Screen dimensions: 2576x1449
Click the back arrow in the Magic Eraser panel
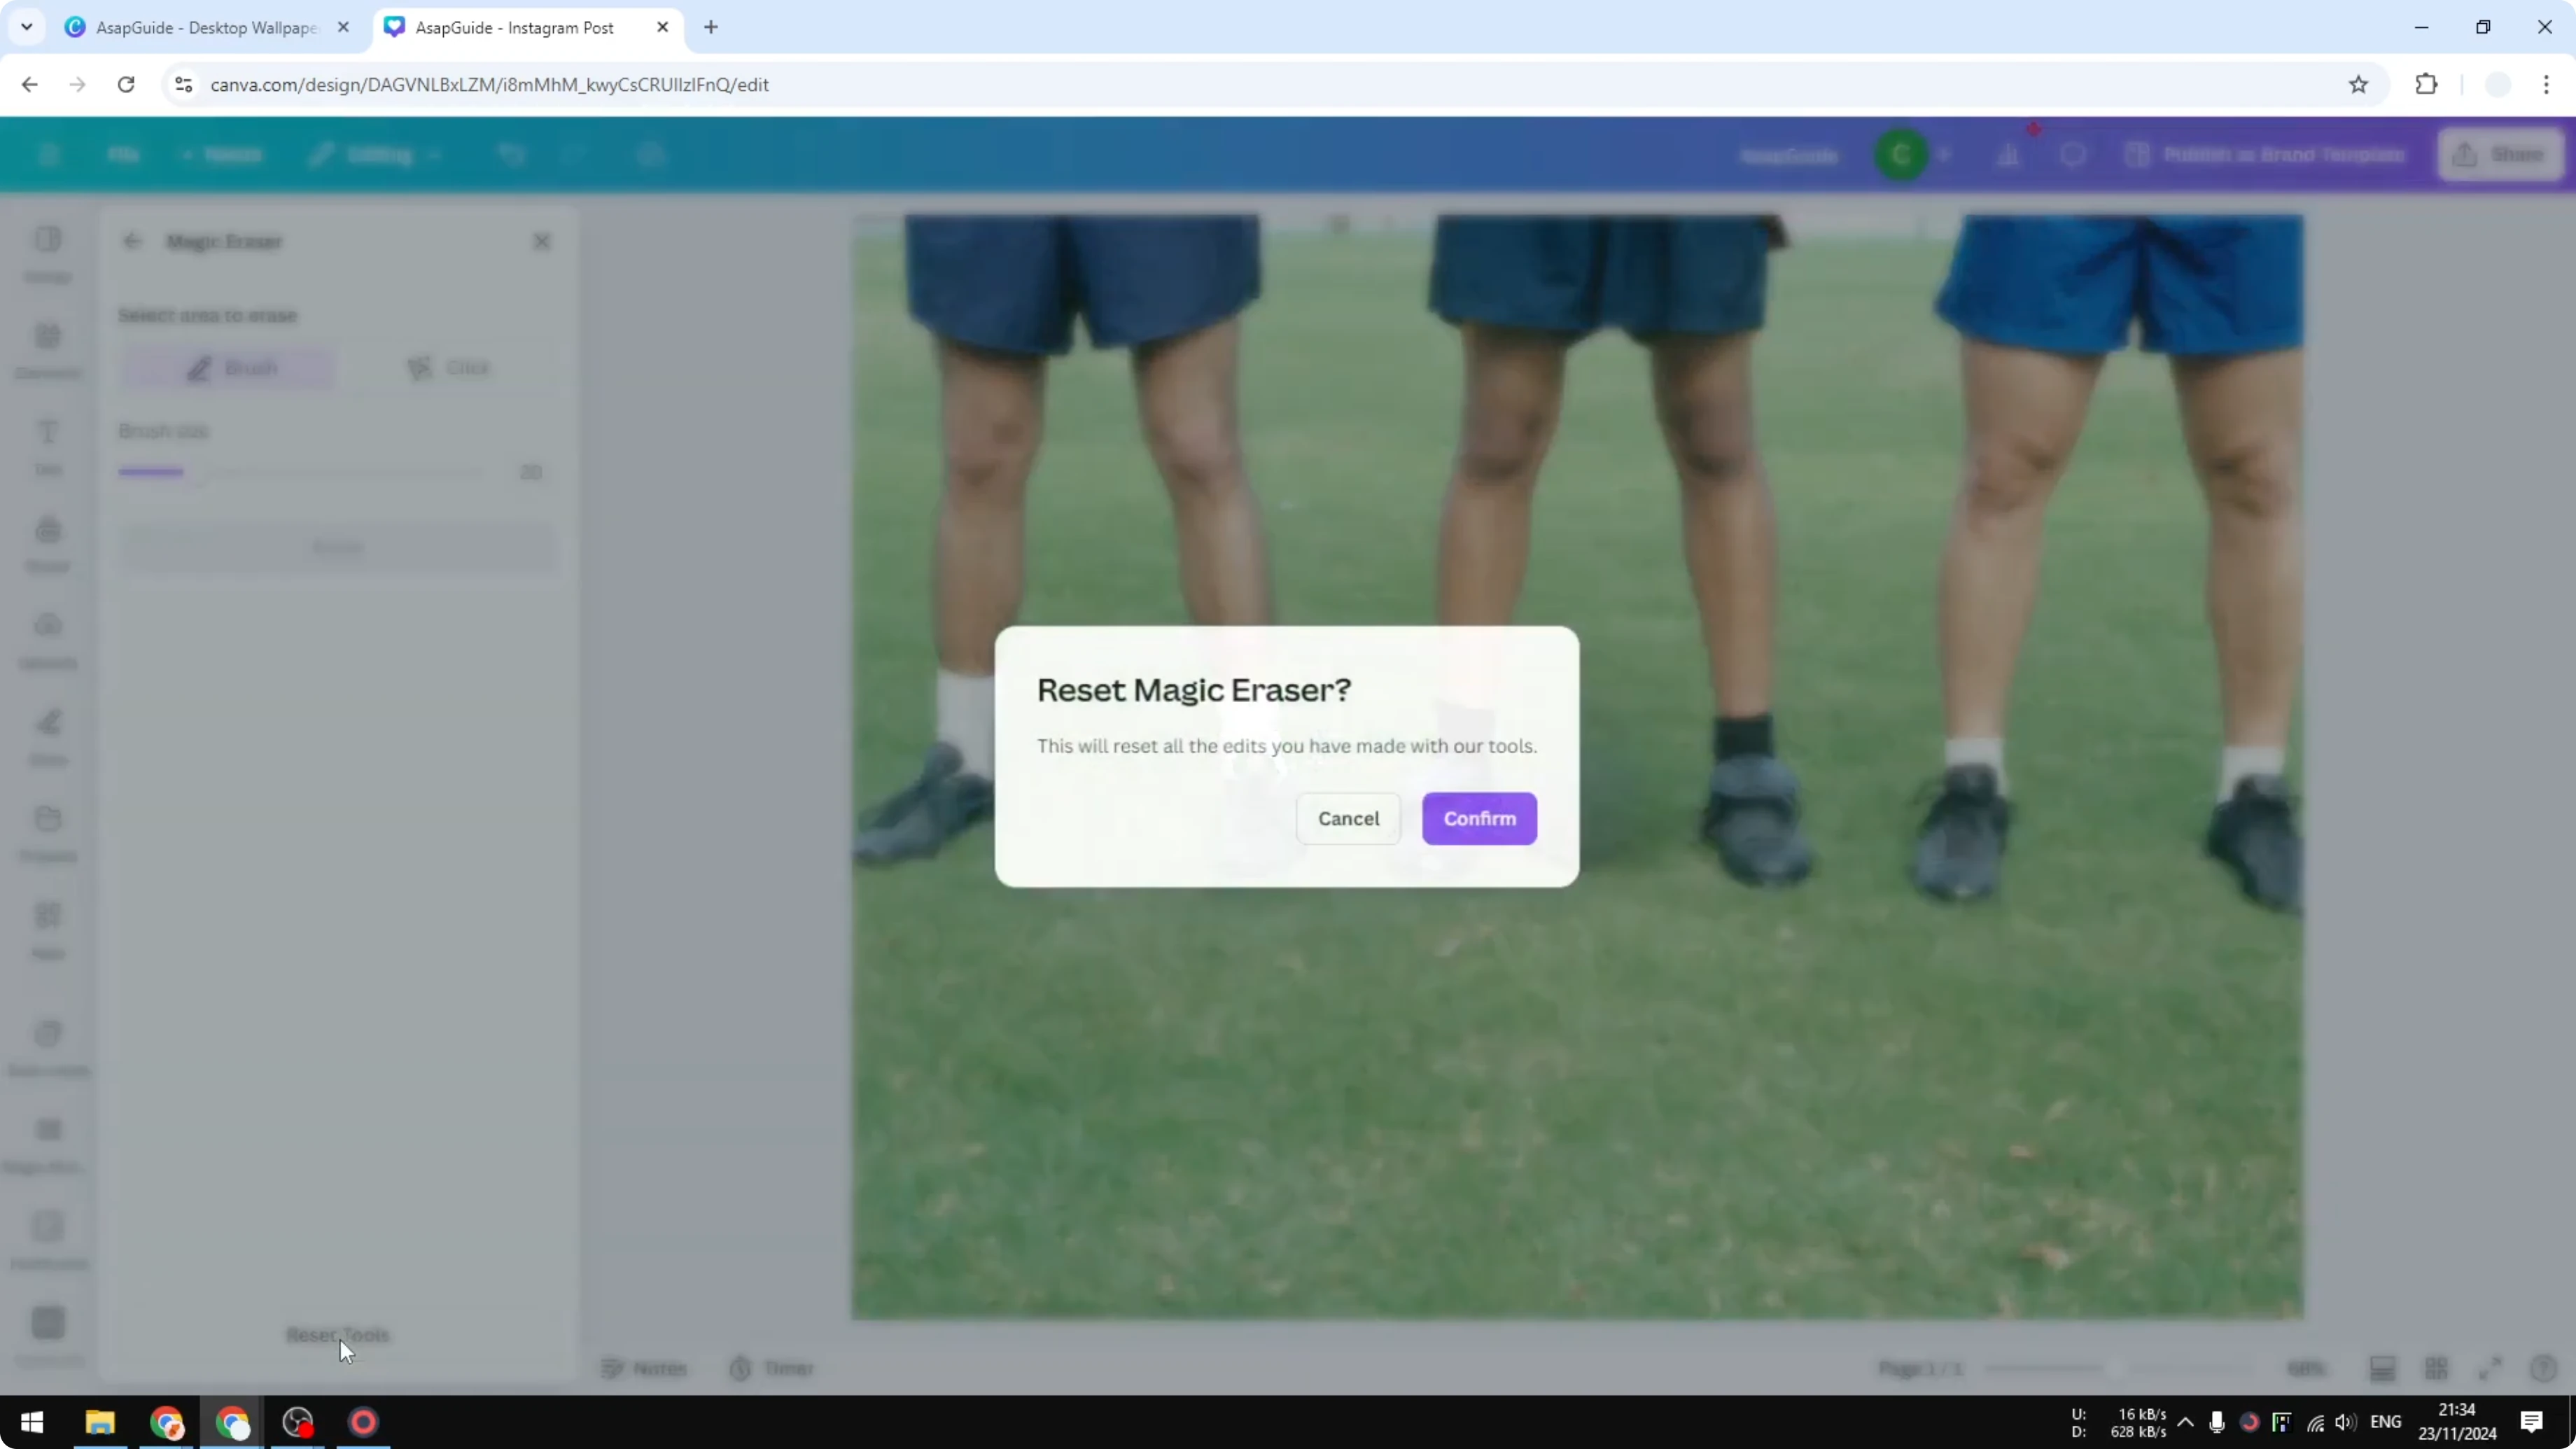(133, 241)
